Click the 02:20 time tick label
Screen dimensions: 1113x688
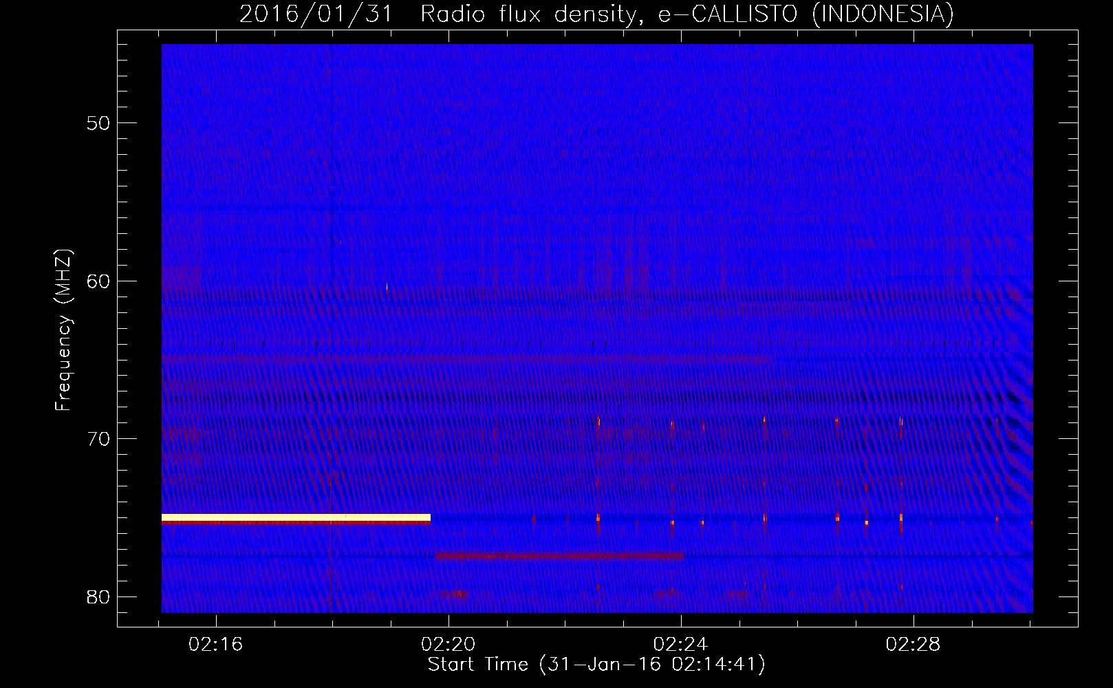pyautogui.click(x=449, y=645)
